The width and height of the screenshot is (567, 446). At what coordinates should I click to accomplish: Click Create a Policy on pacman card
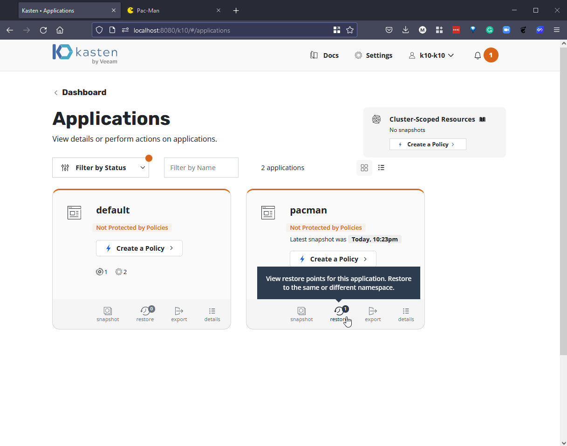pos(333,259)
